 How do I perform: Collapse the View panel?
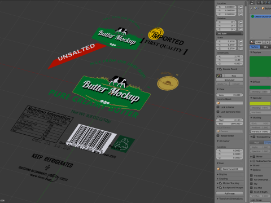point(218,89)
